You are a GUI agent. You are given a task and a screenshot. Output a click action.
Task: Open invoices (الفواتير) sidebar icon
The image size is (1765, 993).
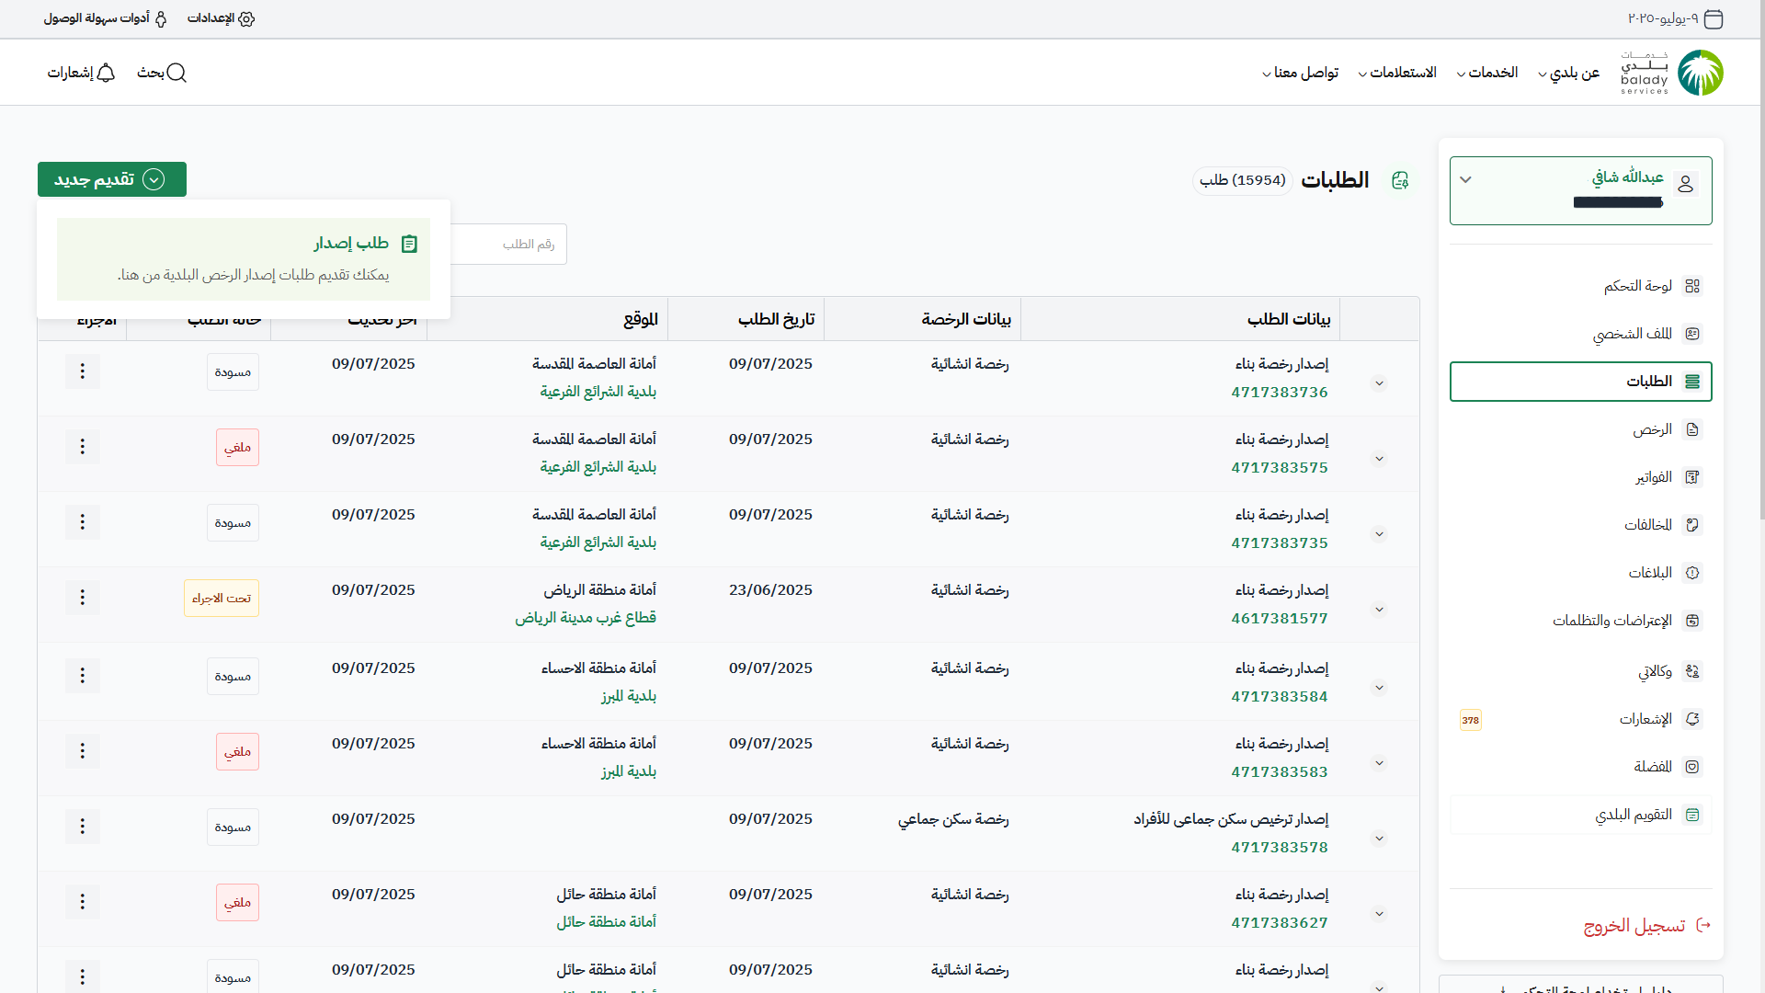click(x=1692, y=477)
